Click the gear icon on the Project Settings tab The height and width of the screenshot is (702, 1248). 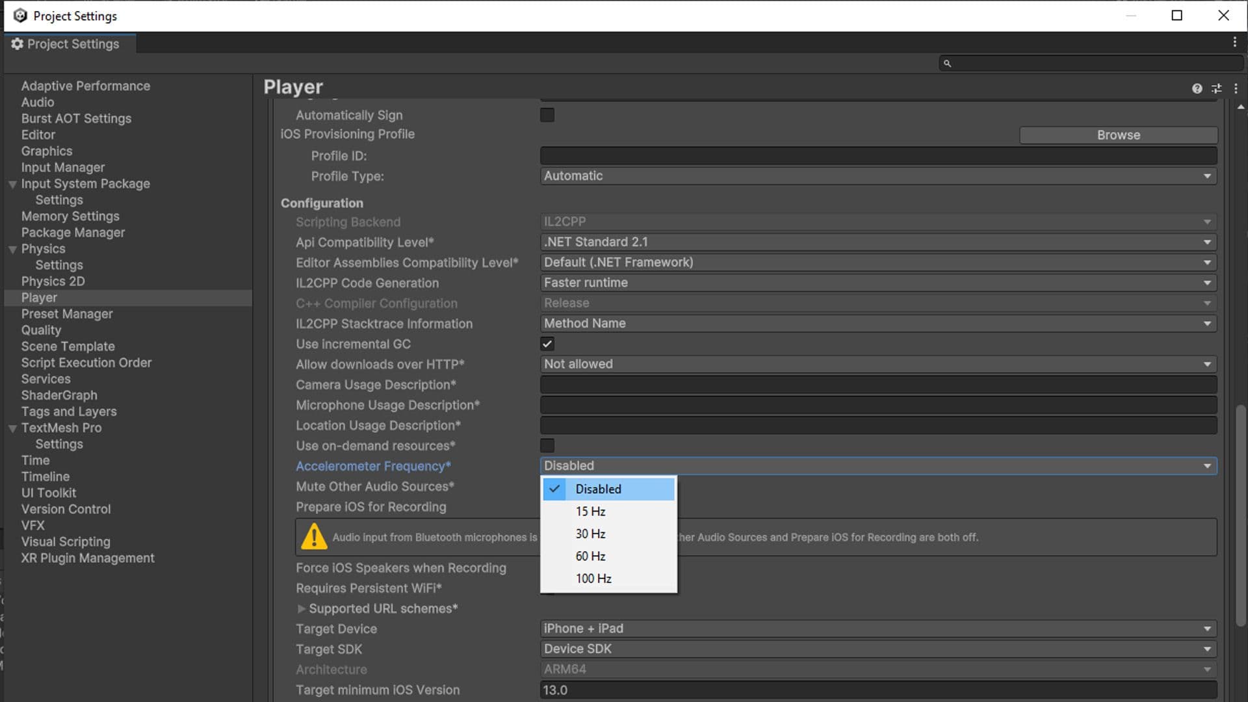tap(17, 44)
